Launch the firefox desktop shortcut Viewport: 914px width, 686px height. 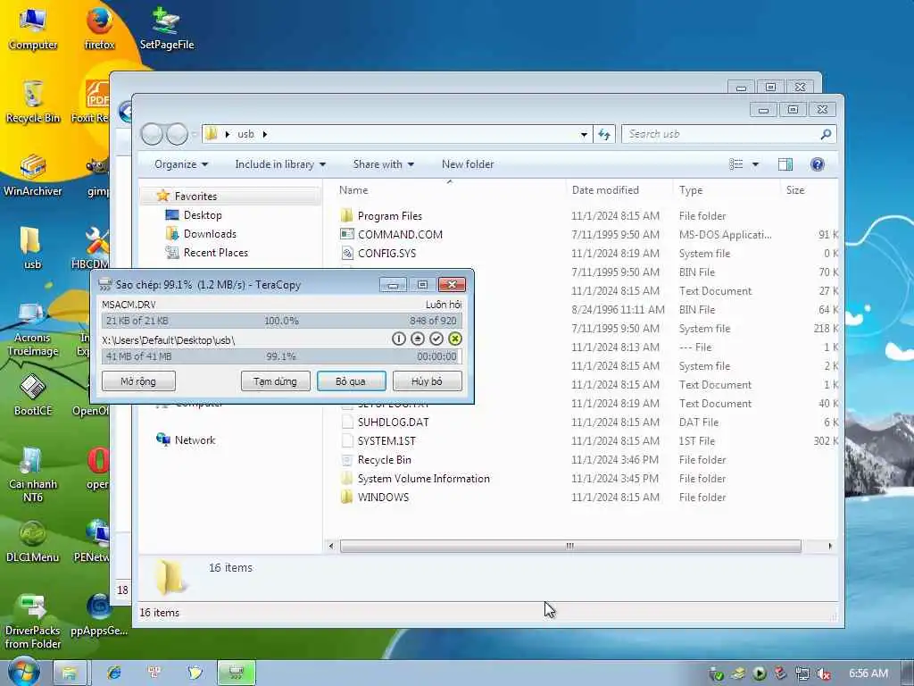[99, 28]
